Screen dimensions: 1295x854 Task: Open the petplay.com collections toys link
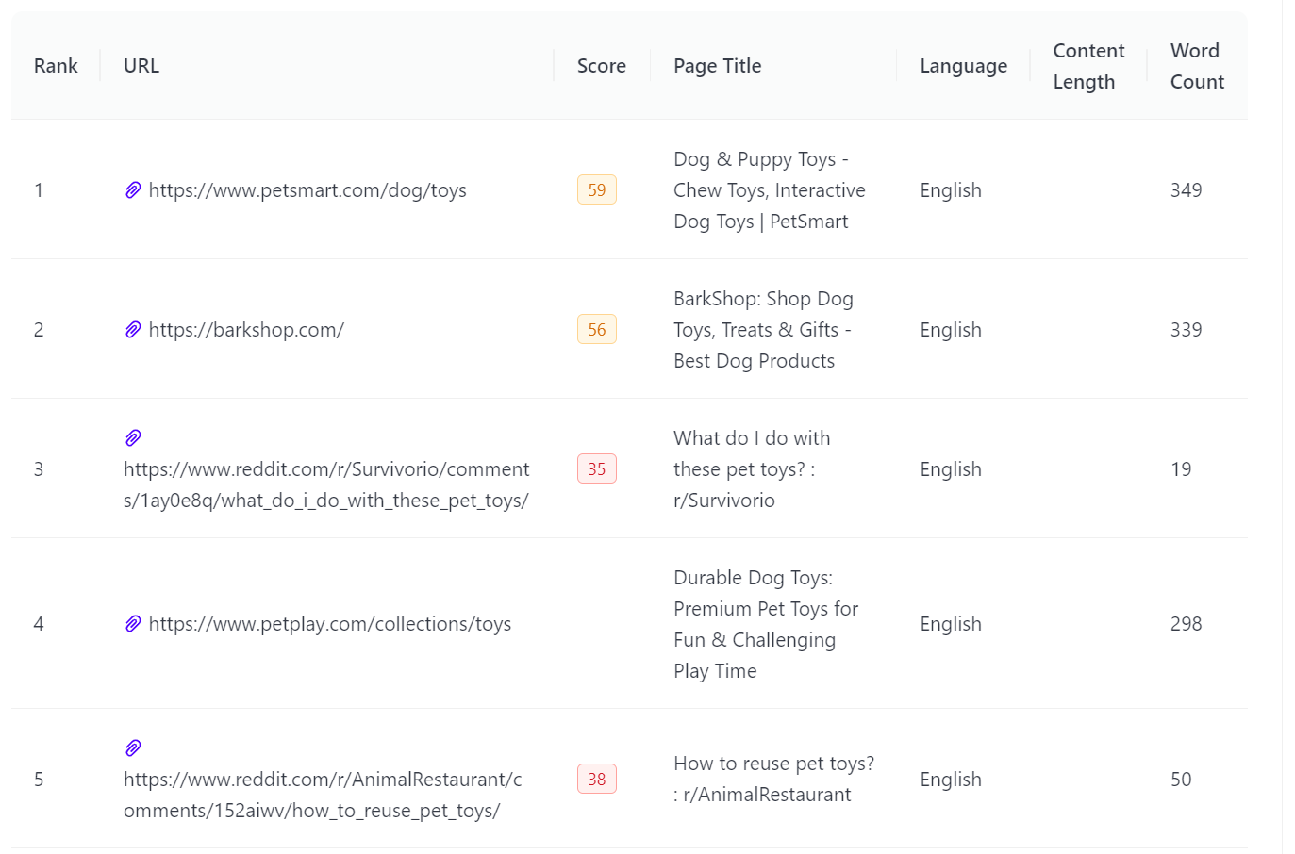click(x=330, y=624)
